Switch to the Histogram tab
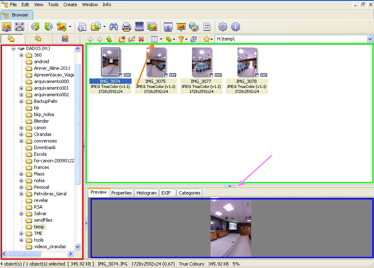The image size is (374, 268). pos(146,193)
